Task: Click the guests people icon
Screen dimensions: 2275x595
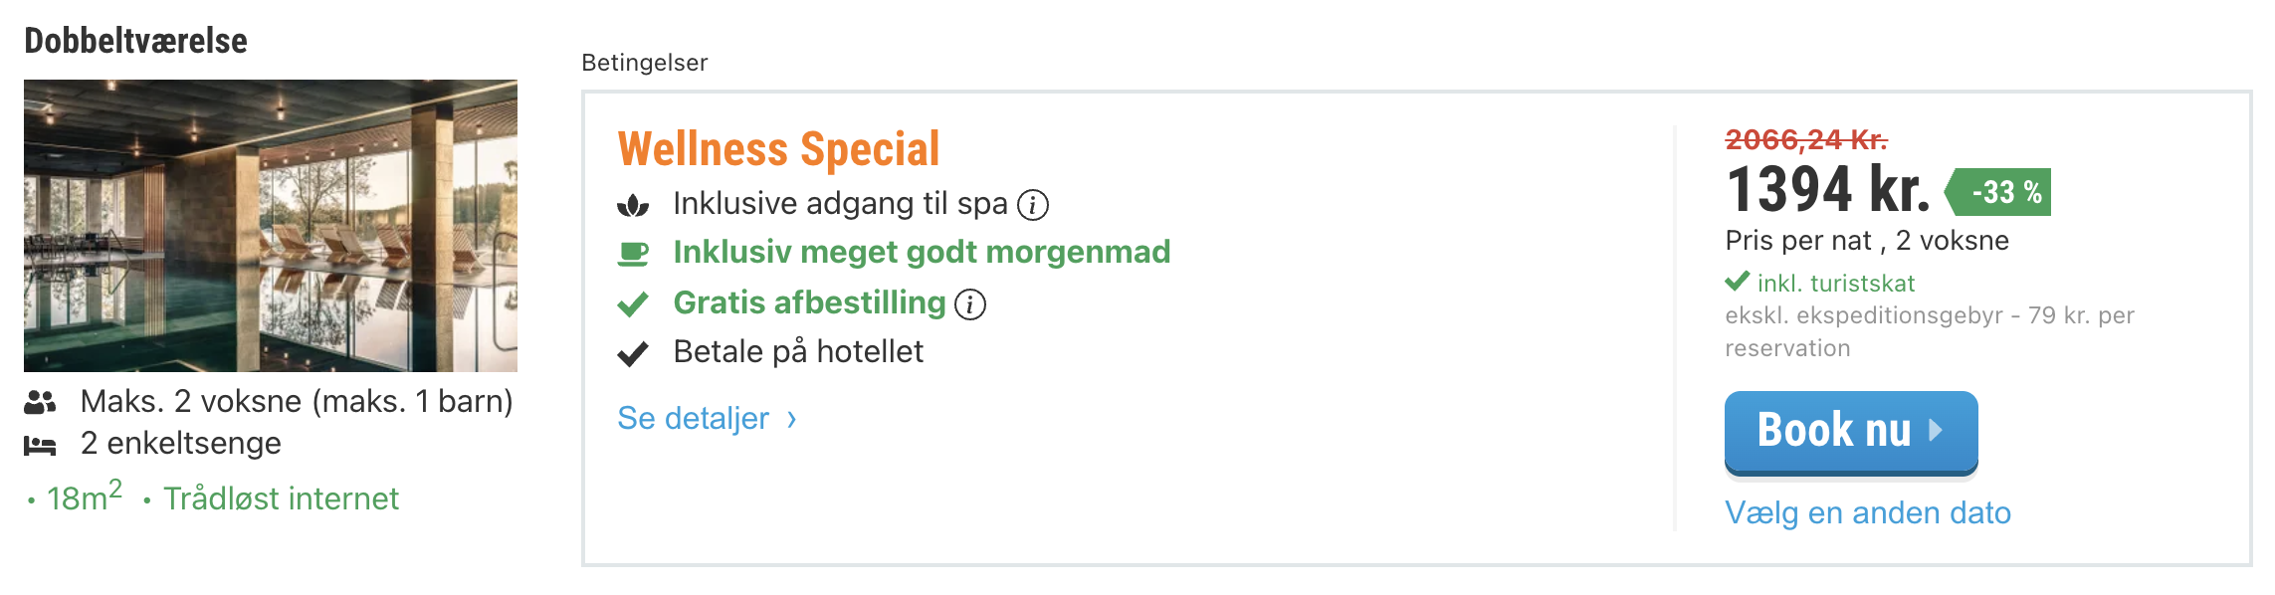Action: coord(41,402)
